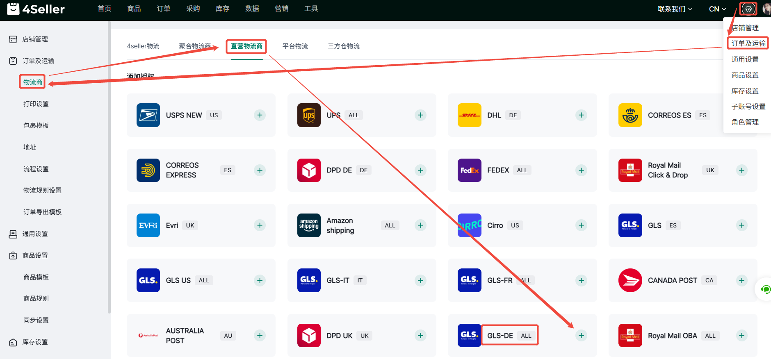Viewport: 771px width, 359px height.
Task: Open 工具 in top navigation
Action: point(311,9)
